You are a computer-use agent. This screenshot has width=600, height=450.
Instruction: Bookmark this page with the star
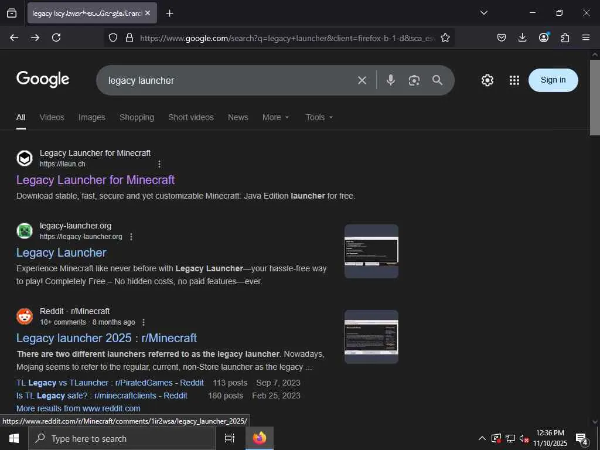click(445, 37)
